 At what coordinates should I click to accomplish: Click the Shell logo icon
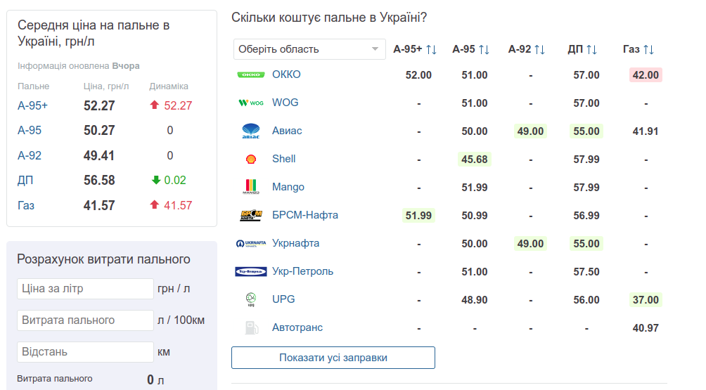250,159
